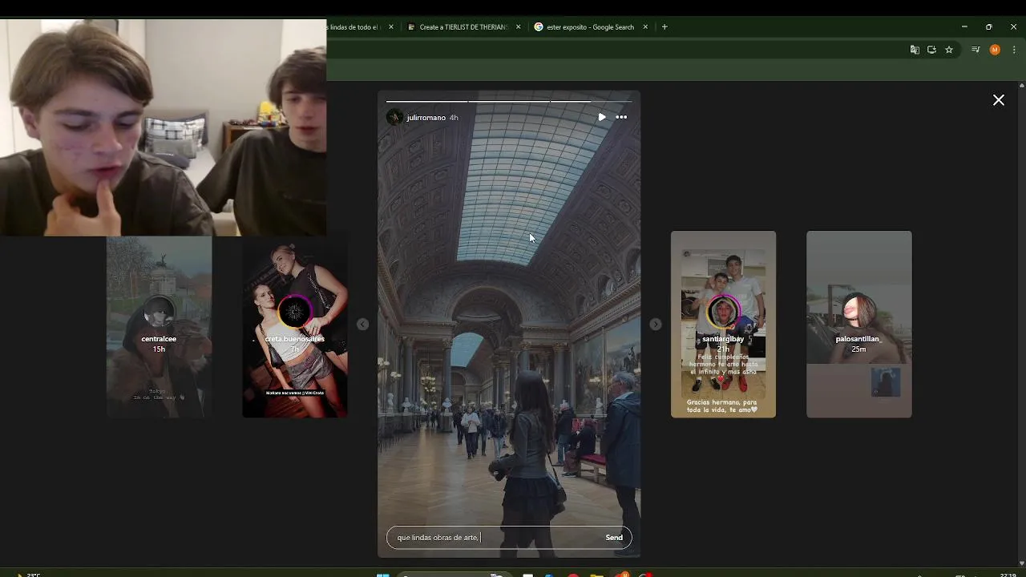
Task: Send the story reply
Action: click(614, 538)
